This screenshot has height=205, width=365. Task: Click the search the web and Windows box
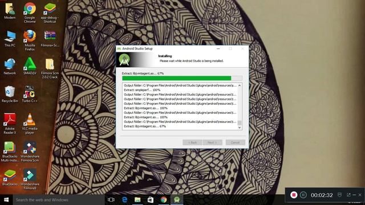(x=59, y=200)
